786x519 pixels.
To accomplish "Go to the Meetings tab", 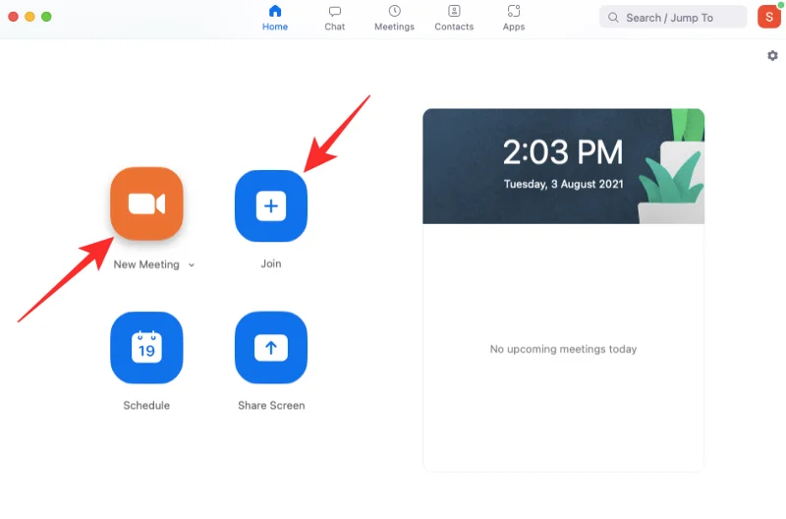I will pos(394,18).
